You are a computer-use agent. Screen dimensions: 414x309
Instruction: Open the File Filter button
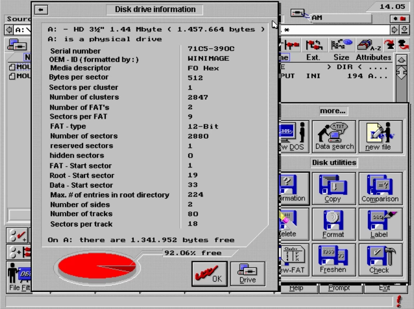(19, 277)
